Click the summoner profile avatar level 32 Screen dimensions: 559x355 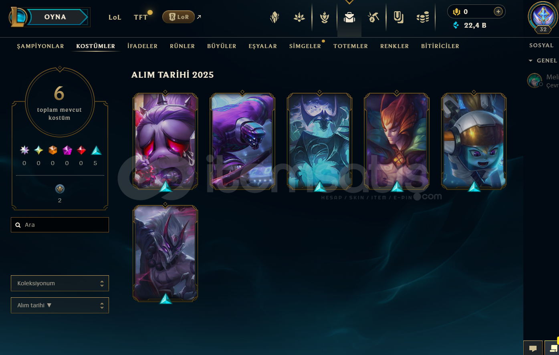pyautogui.click(x=543, y=18)
